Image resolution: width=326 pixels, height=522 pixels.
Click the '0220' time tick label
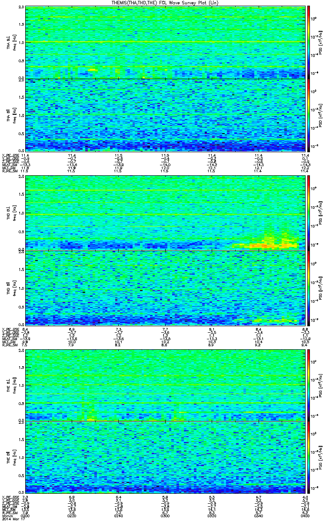pos(72,515)
